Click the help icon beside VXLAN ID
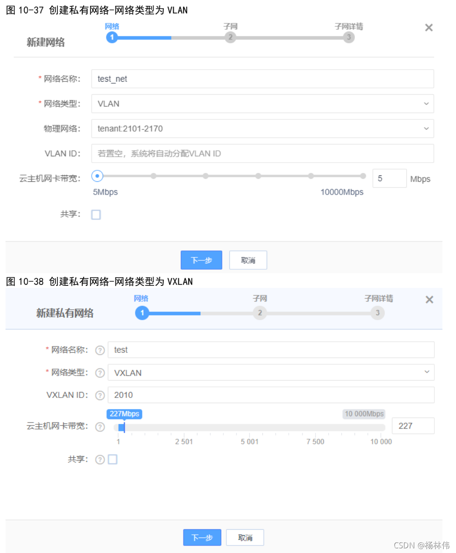Screen dimensions: 456x553 pos(100,395)
